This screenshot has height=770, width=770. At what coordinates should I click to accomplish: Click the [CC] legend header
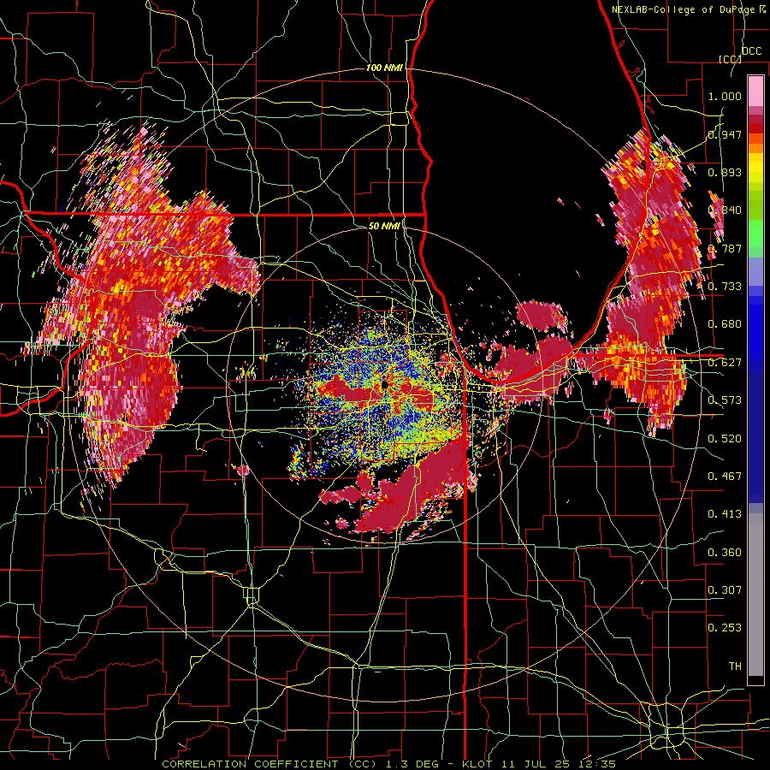click(731, 59)
